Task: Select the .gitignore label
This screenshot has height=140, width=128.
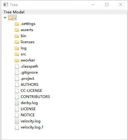Action: pyautogui.click(x=29, y=72)
